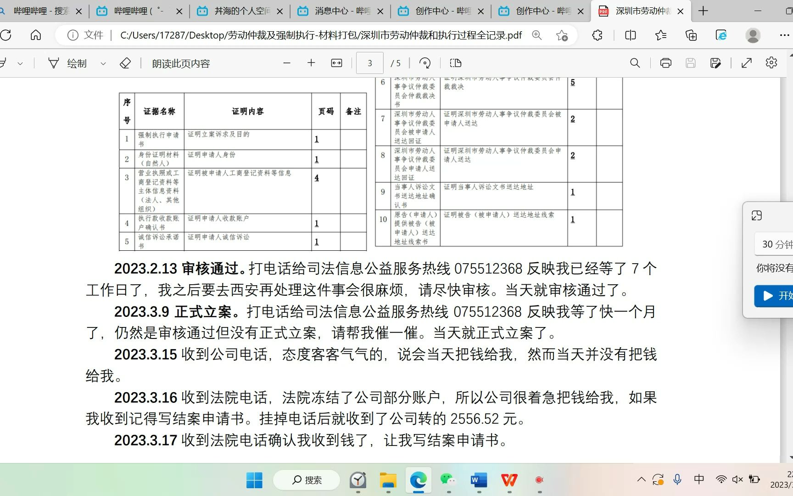Save the PDF with Save As
Image resolution: width=793 pixels, height=496 pixels.
pos(715,63)
